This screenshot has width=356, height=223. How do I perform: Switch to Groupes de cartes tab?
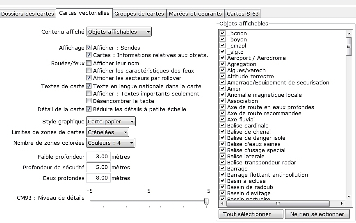point(139,14)
